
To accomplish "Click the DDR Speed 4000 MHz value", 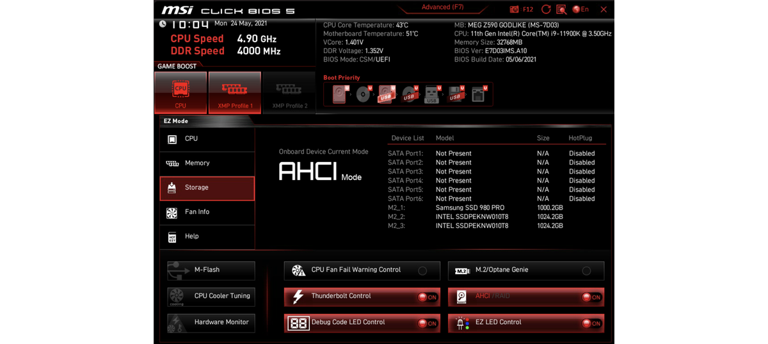I will coord(259,51).
